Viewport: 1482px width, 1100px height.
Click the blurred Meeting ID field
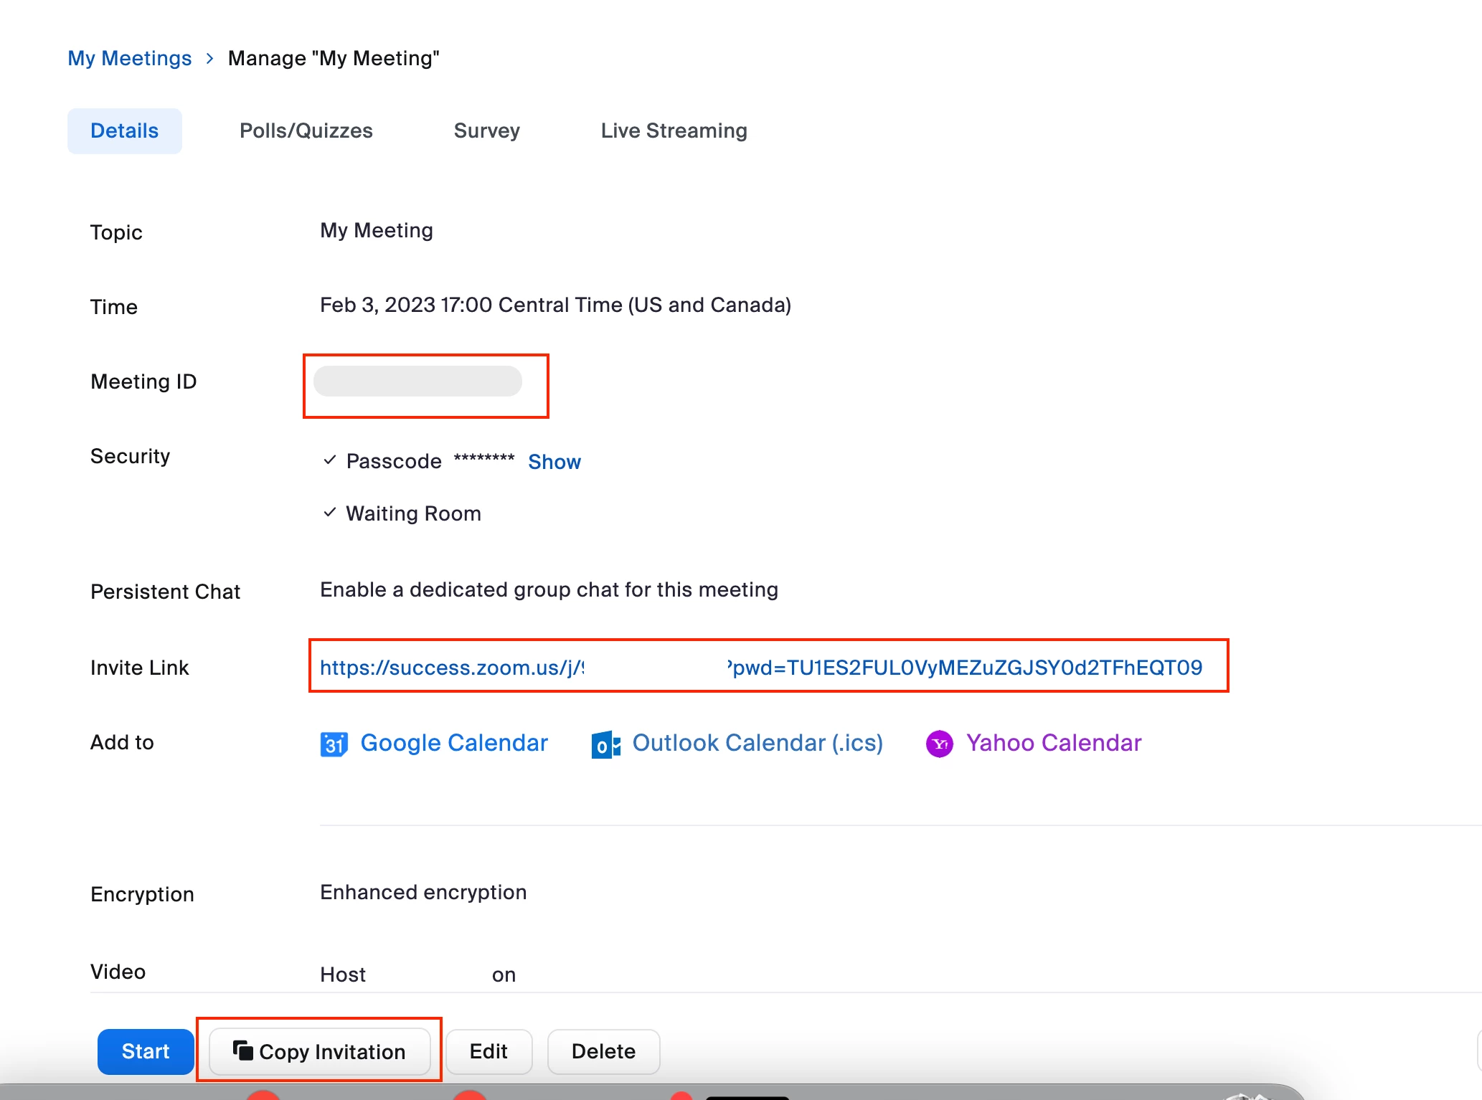click(418, 381)
